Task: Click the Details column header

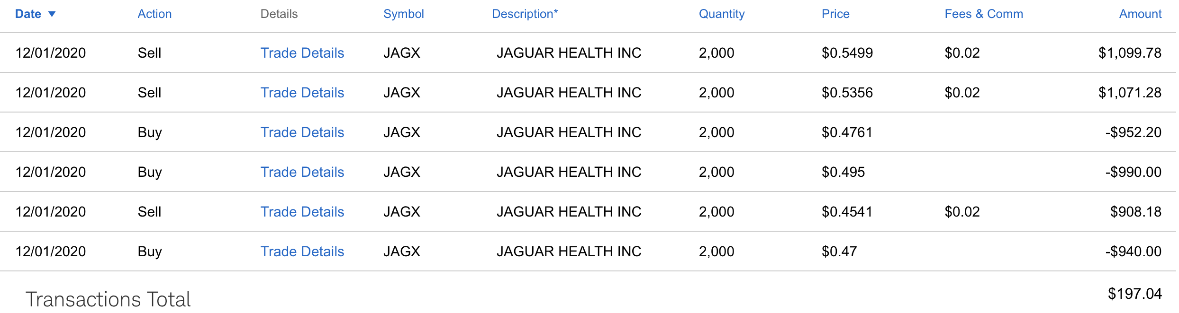Action: 279,14
